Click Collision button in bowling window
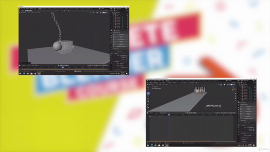Screen dimensions: 270x152 (248, 108)
